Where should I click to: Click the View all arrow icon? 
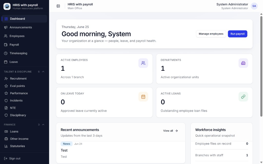tap(176, 131)
